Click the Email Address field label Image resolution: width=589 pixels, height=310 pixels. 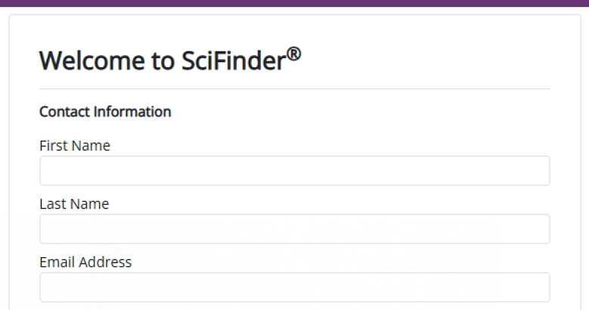coord(85,262)
